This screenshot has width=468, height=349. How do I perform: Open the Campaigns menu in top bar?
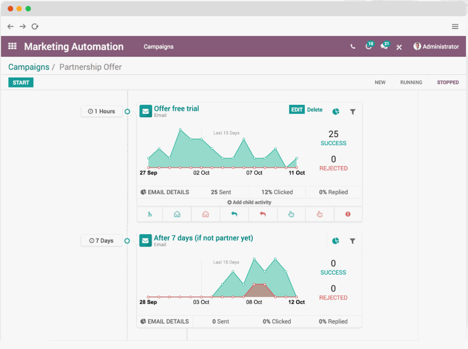pyautogui.click(x=158, y=47)
